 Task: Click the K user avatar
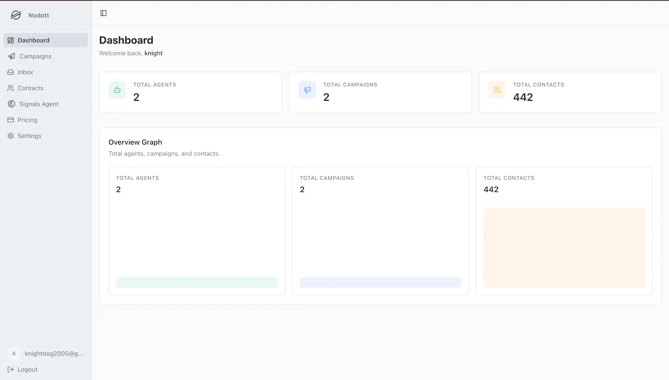[14, 354]
